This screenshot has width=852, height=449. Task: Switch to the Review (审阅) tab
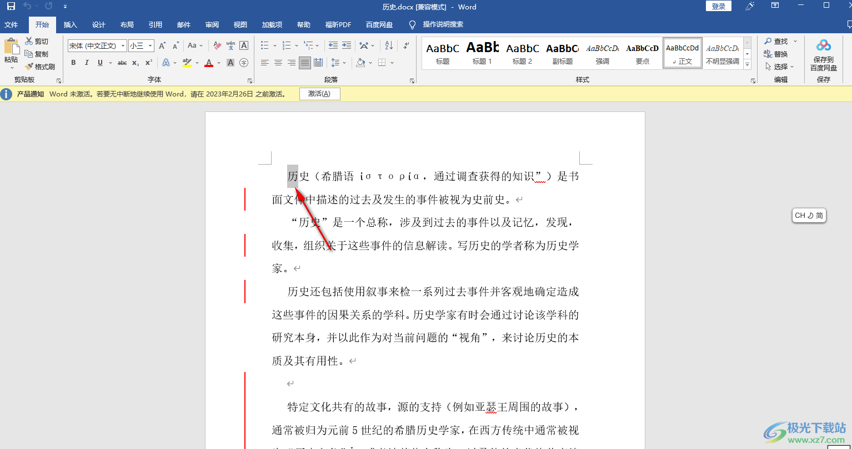212,25
